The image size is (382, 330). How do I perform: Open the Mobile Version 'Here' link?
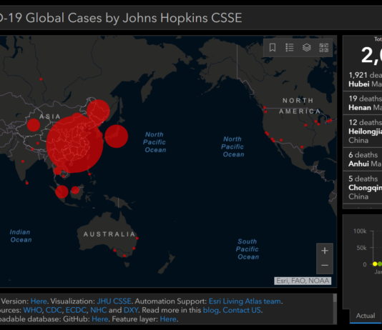39,301
